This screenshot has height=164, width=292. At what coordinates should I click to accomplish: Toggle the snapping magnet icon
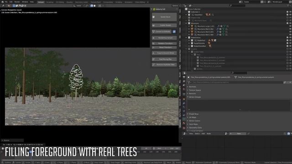click(x=92, y=6)
